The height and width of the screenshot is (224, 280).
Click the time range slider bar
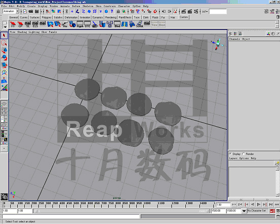point(122,211)
